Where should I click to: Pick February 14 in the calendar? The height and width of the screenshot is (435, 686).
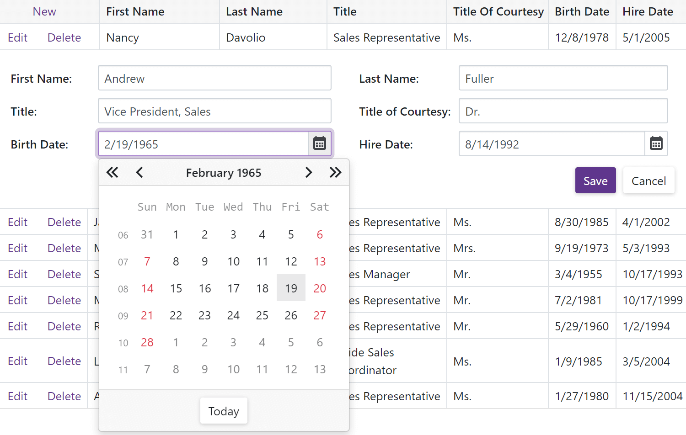[147, 288]
